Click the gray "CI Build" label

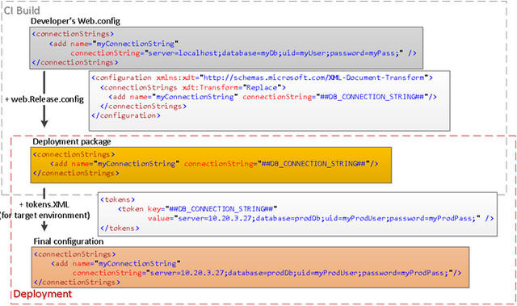coord(22,10)
